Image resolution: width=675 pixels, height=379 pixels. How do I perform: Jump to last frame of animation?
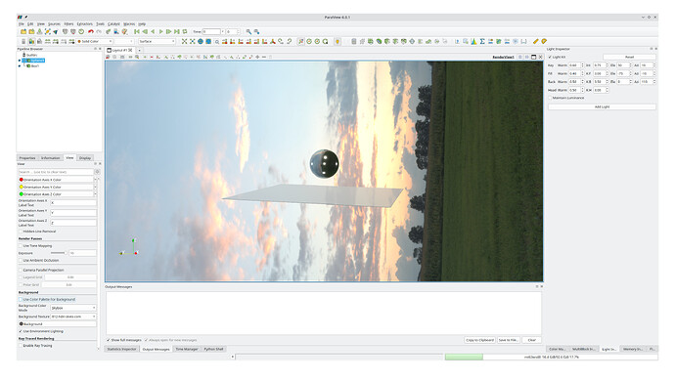tap(176, 32)
